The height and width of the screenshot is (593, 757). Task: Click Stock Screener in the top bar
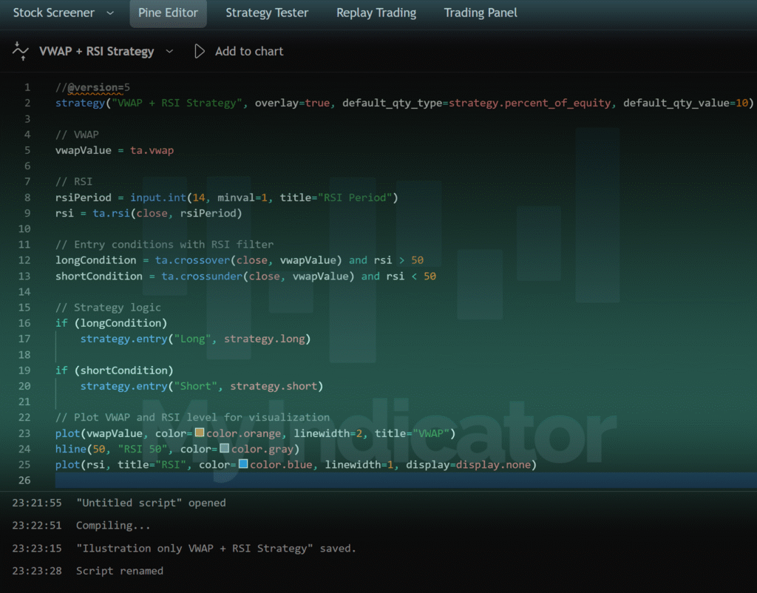click(54, 13)
